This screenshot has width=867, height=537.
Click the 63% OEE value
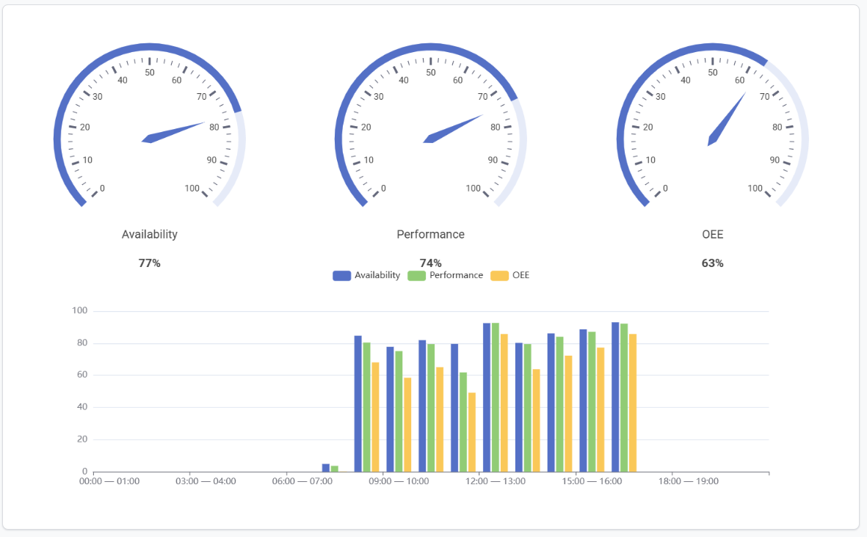[712, 263]
